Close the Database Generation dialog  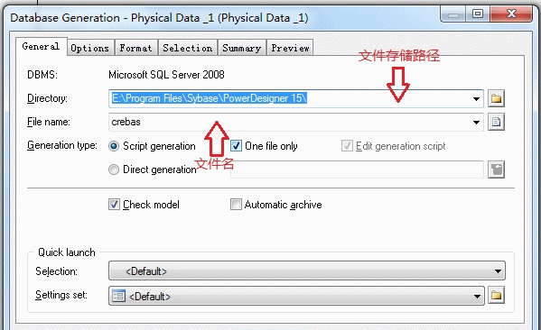tap(511, 14)
